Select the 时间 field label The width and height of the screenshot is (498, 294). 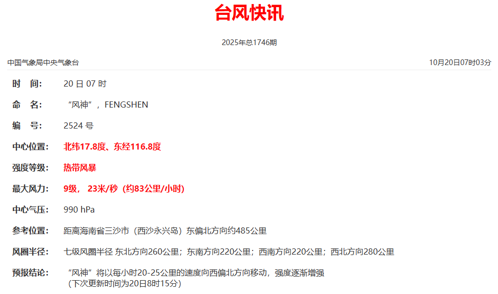click(27, 84)
